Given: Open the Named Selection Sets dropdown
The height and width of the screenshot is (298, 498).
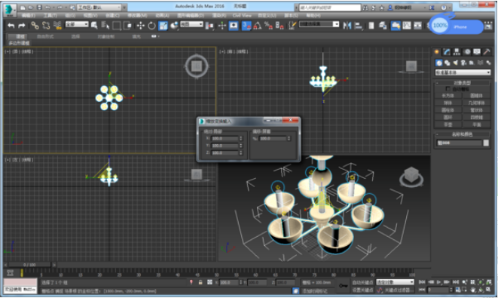Looking at the screenshot, I should coord(319,24).
